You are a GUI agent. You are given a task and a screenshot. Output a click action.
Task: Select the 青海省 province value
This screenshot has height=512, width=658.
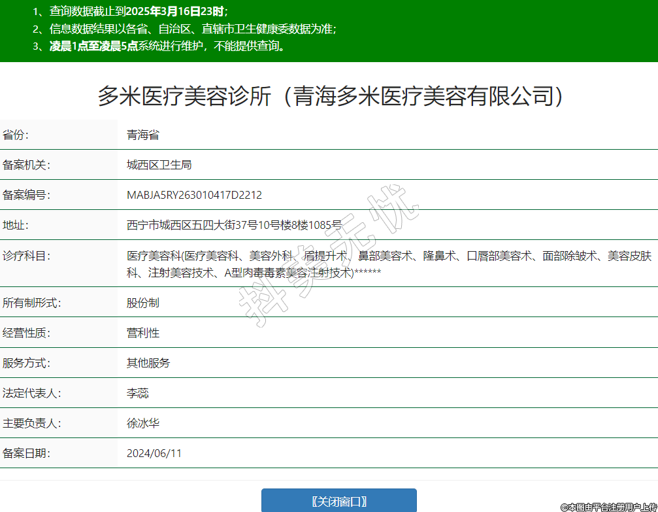tap(142, 135)
